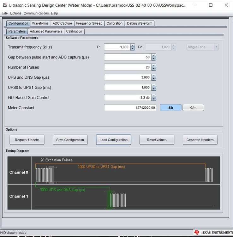The width and height of the screenshot is (233, 237).
Task: Increase F1 transmit frequency with up arrow
Action: pos(132,45)
